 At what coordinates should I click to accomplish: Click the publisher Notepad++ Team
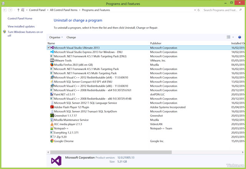click(x=161, y=128)
